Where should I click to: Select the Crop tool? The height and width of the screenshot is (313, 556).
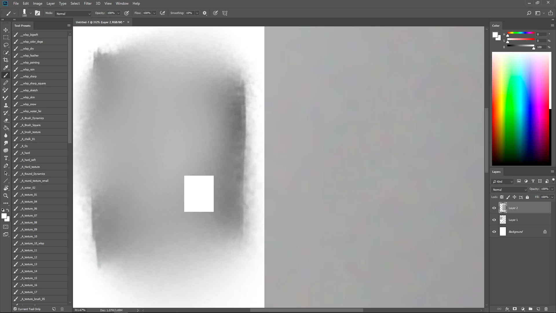(6, 60)
